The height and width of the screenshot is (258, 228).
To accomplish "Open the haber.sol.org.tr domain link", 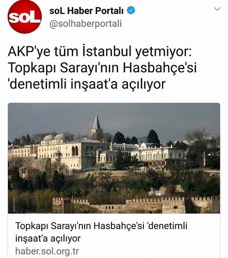I will click(47, 251).
